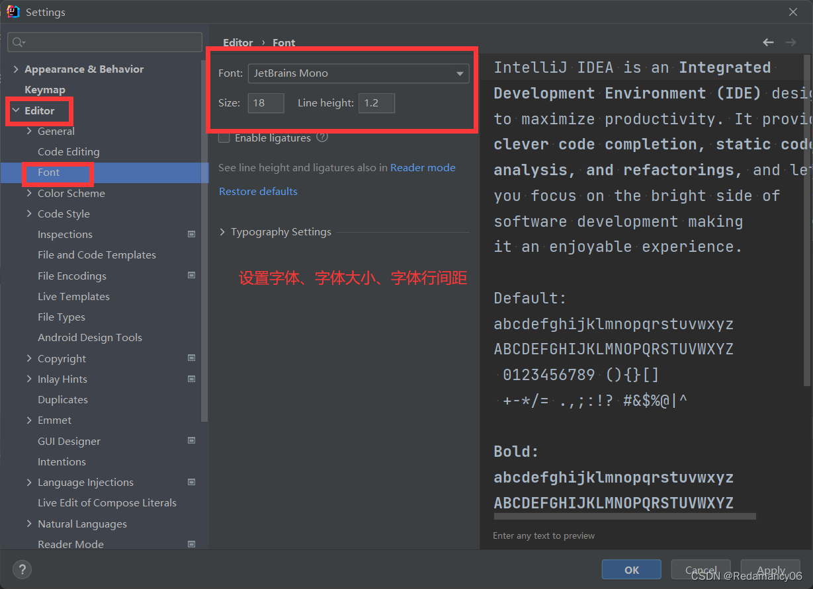Click project-level icon beside Language Injections
Screen dimensions: 813x589
click(192, 482)
